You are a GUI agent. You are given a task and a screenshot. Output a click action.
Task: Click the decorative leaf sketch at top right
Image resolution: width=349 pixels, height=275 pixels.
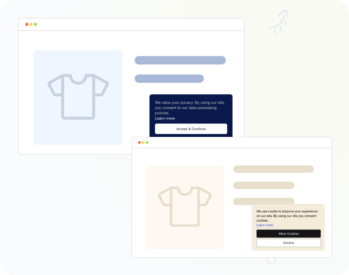(x=279, y=22)
